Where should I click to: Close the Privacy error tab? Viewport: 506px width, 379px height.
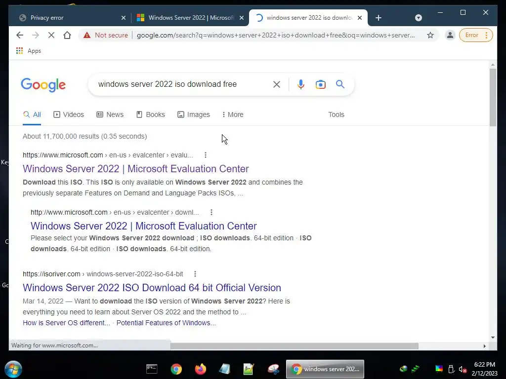[x=123, y=18]
